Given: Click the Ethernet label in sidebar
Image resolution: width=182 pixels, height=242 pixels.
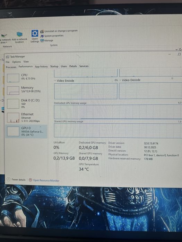Looking at the screenshot, I should 27,114.
